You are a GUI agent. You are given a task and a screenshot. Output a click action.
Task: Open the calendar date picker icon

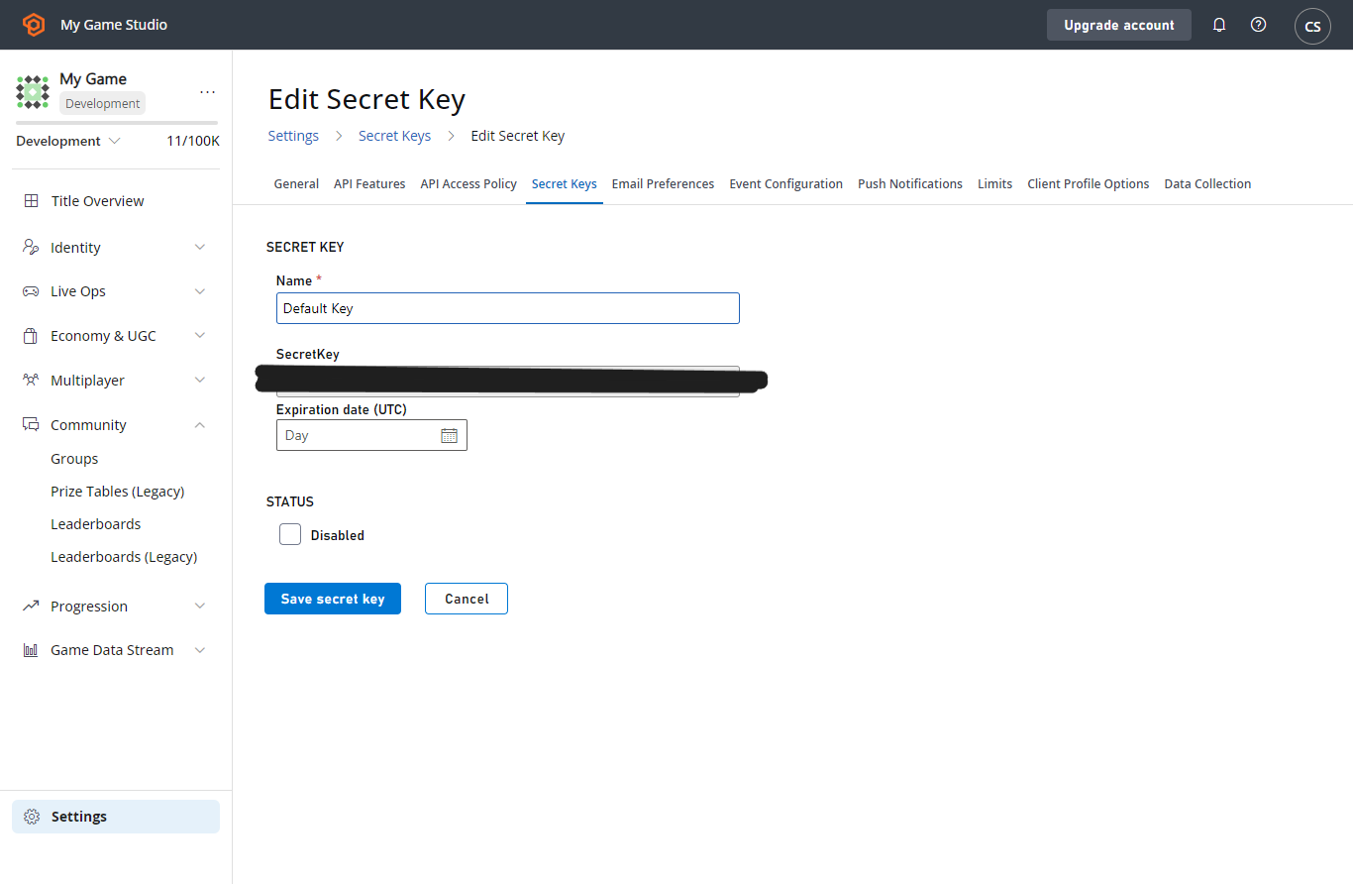click(449, 435)
